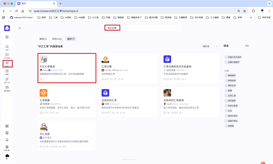Click the browser address bar URL
Screen dimensions: 273x164
tap(56, 11)
